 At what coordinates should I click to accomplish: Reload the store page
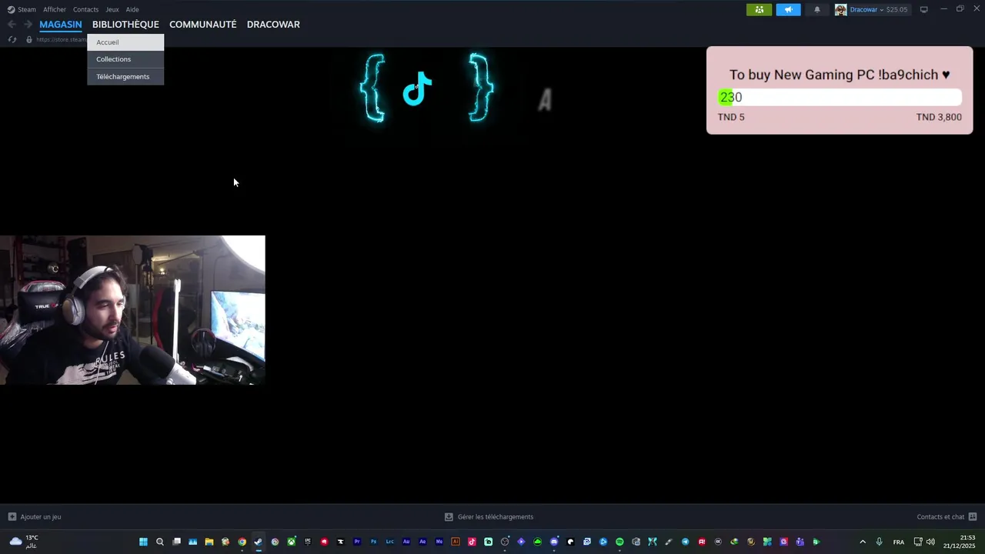coord(12,39)
